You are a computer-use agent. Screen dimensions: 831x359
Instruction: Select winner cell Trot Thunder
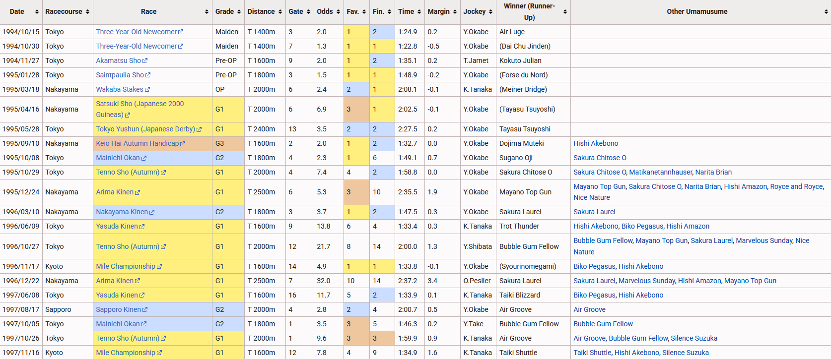coord(534,226)
